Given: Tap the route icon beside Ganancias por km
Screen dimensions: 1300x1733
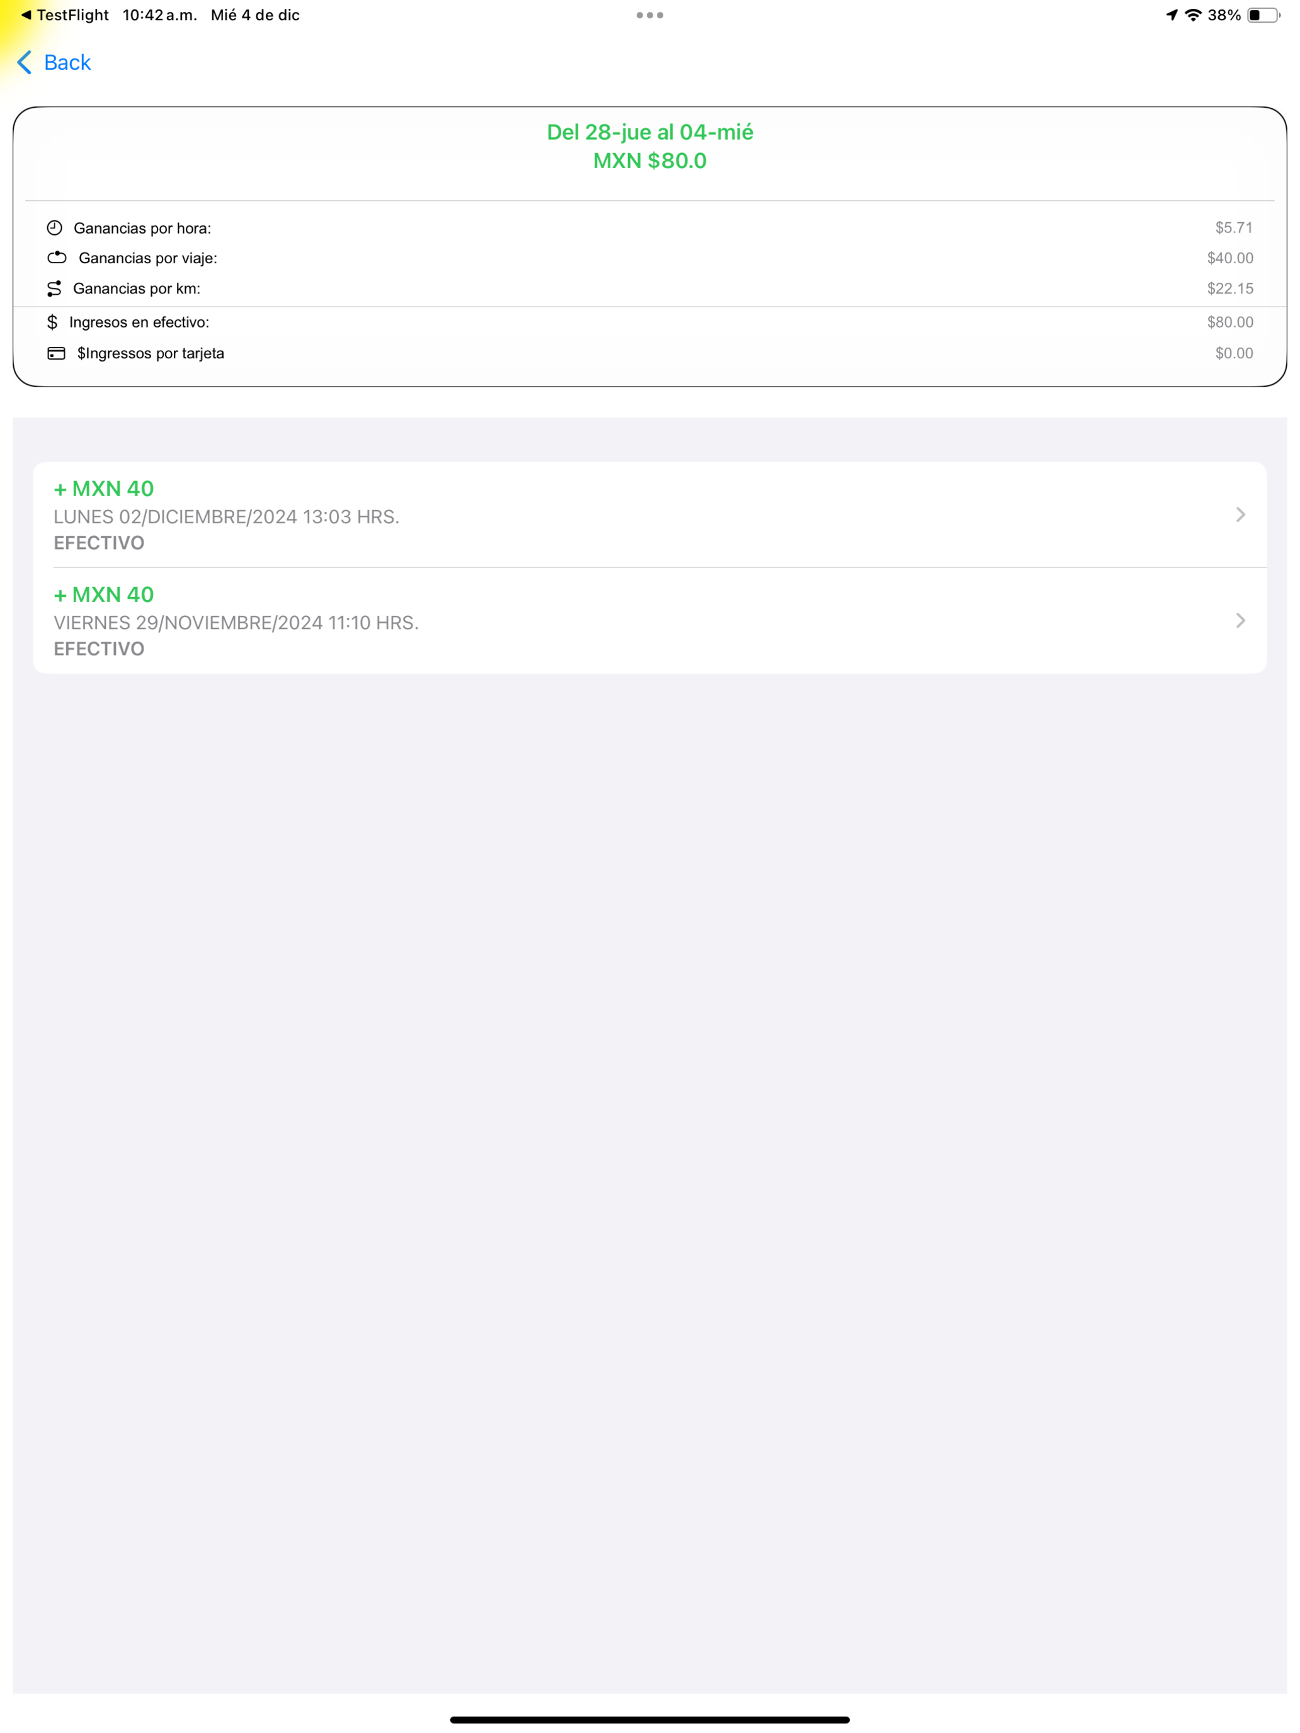Looking at the screenshot, I should click(x=54, y=289).
